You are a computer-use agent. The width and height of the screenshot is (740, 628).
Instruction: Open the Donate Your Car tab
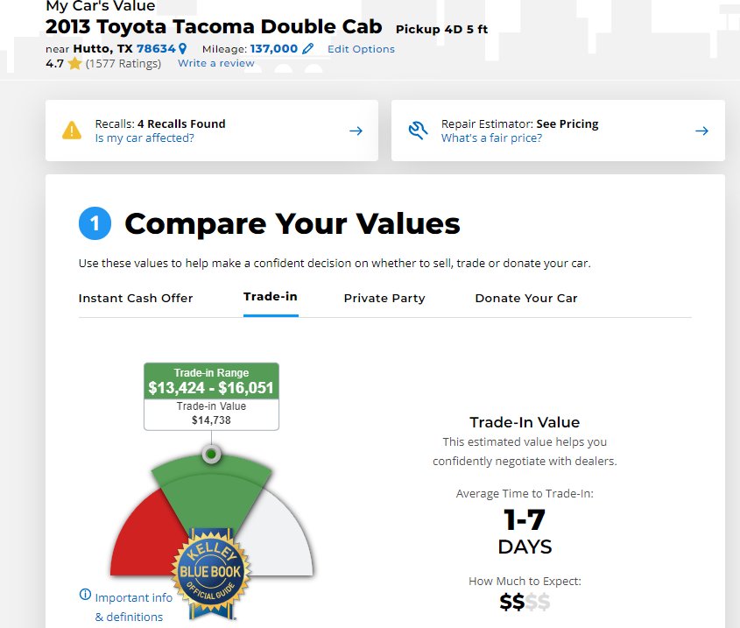pyautogui.click(x=526, y=299)
